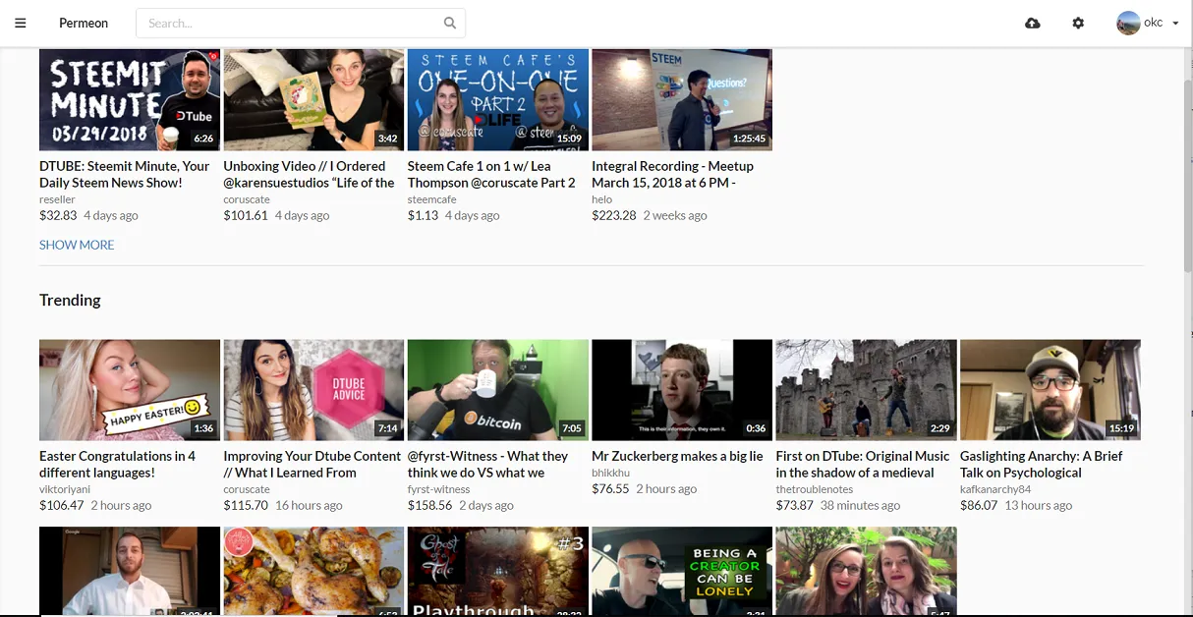This screenshot has height=617, width=1193.
Task: Open the hamburger sidebar menu
Action: [x=21, y=23]
